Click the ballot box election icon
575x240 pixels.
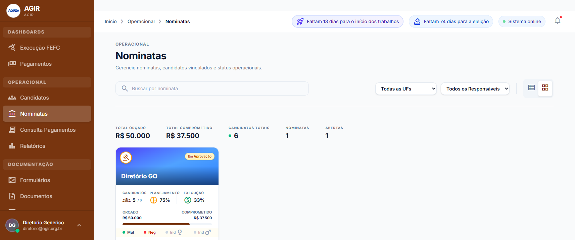(x=417, y=21)
